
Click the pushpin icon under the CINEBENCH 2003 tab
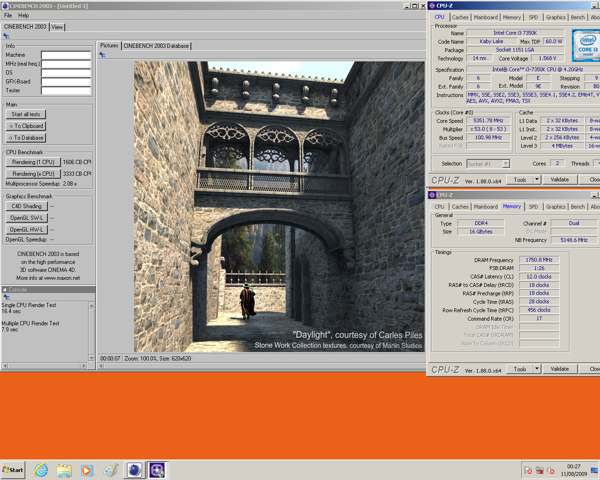tap(6, 36)
